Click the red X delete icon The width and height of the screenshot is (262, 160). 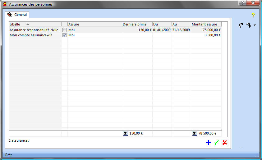click(x=225, y=142)
